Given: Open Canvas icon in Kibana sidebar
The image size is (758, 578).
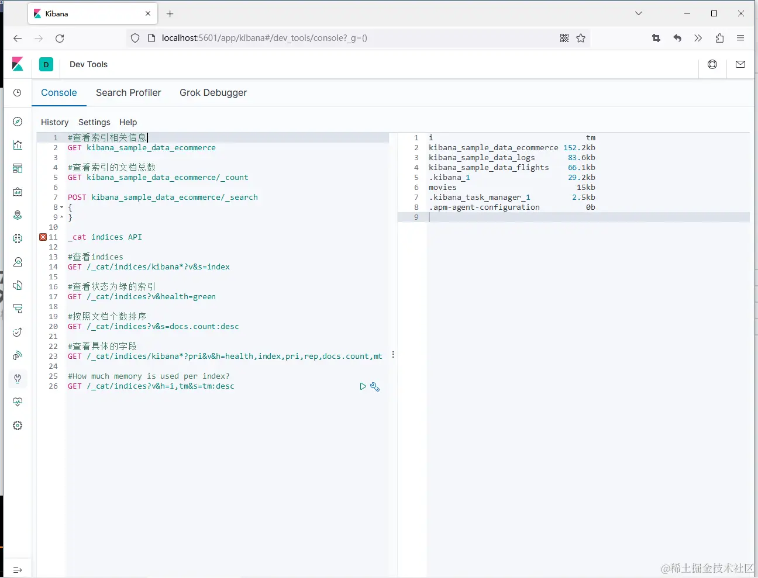Looking at the screenshot, I should pyautogui.click(x=18, y=192).
